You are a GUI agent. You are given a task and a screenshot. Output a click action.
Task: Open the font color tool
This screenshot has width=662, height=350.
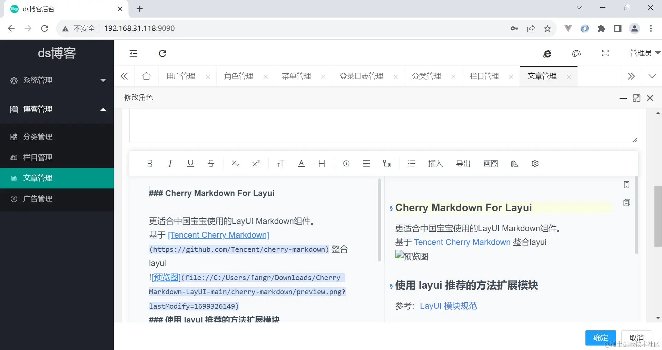pyautogui.click(x=301, y=164)
